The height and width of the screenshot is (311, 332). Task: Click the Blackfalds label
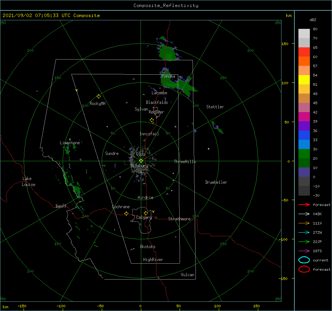[x=157, y=102]
